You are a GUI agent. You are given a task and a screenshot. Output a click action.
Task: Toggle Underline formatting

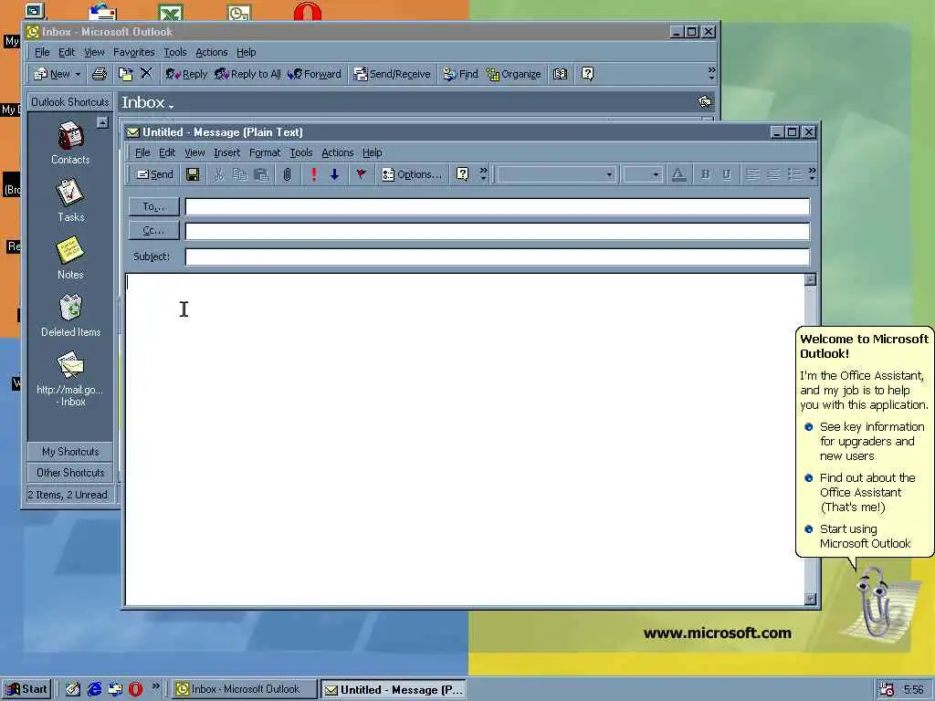[x=726, y=174]
